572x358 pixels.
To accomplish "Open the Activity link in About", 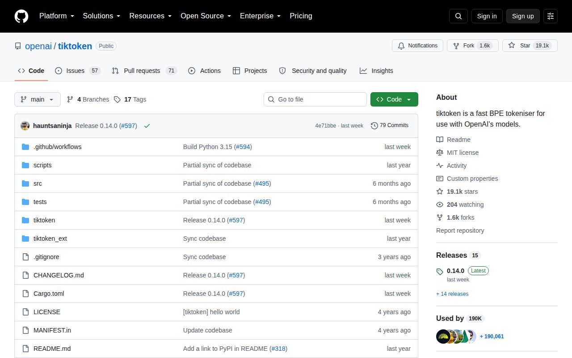I will 451,166.
